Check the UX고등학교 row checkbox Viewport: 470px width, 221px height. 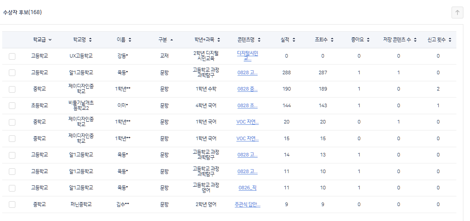12,56
